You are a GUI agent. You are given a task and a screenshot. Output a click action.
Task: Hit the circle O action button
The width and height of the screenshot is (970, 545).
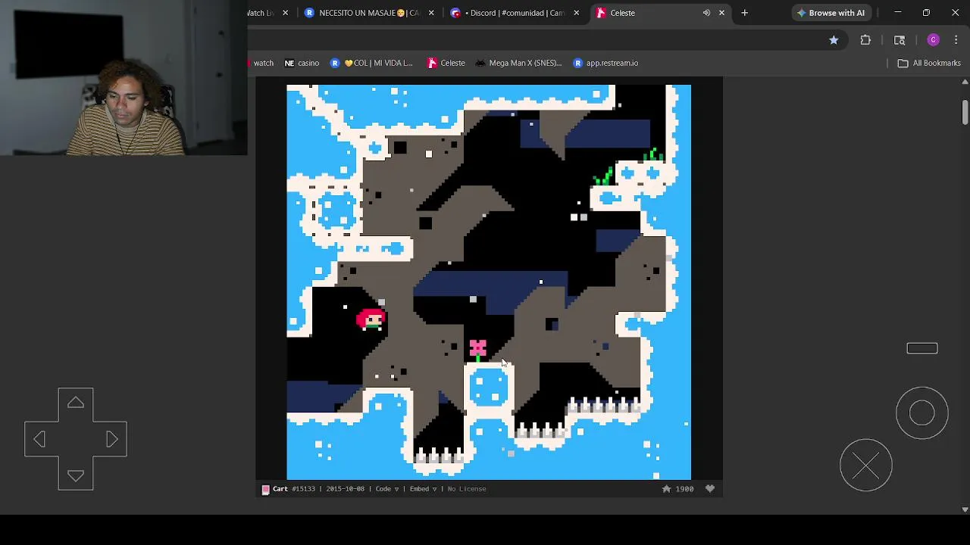[922, 413]
